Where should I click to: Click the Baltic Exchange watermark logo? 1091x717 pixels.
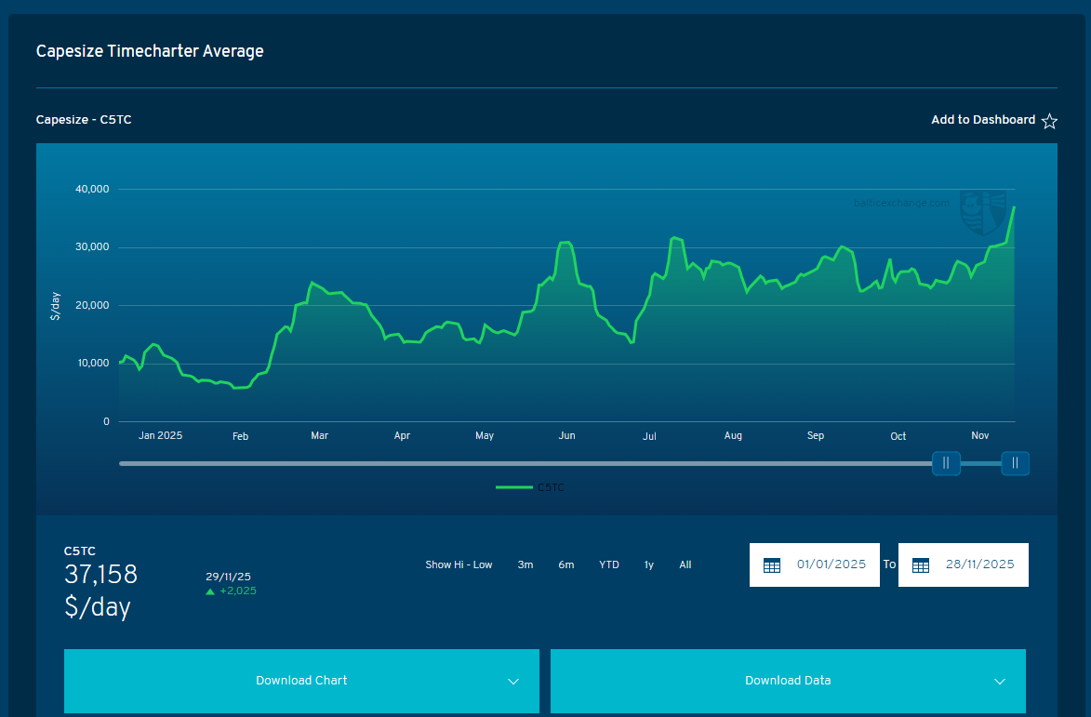click(982, 212)
